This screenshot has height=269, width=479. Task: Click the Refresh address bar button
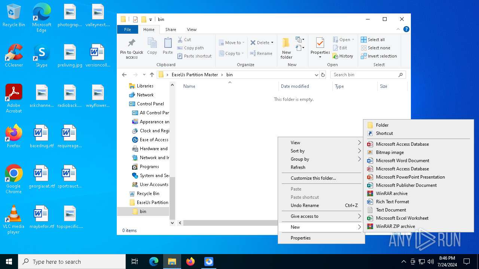pyautogui.click(x=323, y=75)
